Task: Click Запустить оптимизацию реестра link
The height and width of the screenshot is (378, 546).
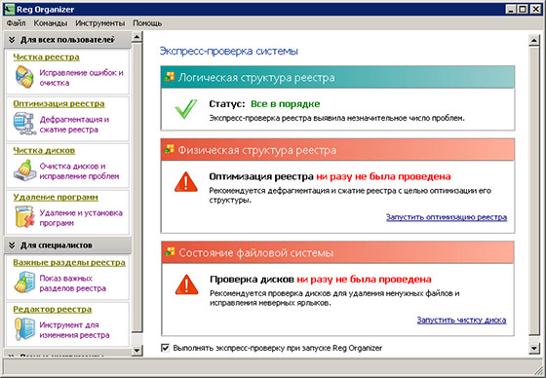Action: [447, 217]
